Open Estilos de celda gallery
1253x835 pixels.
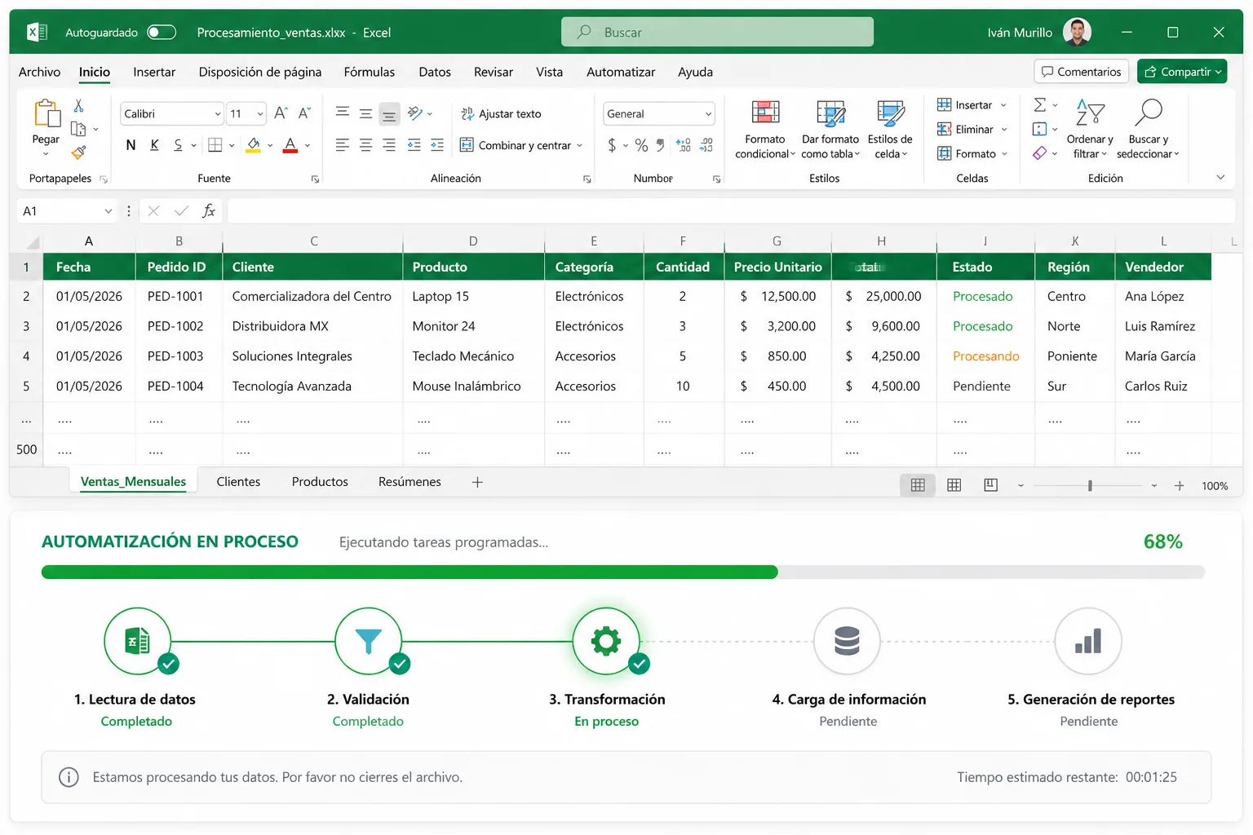point(890,130)
